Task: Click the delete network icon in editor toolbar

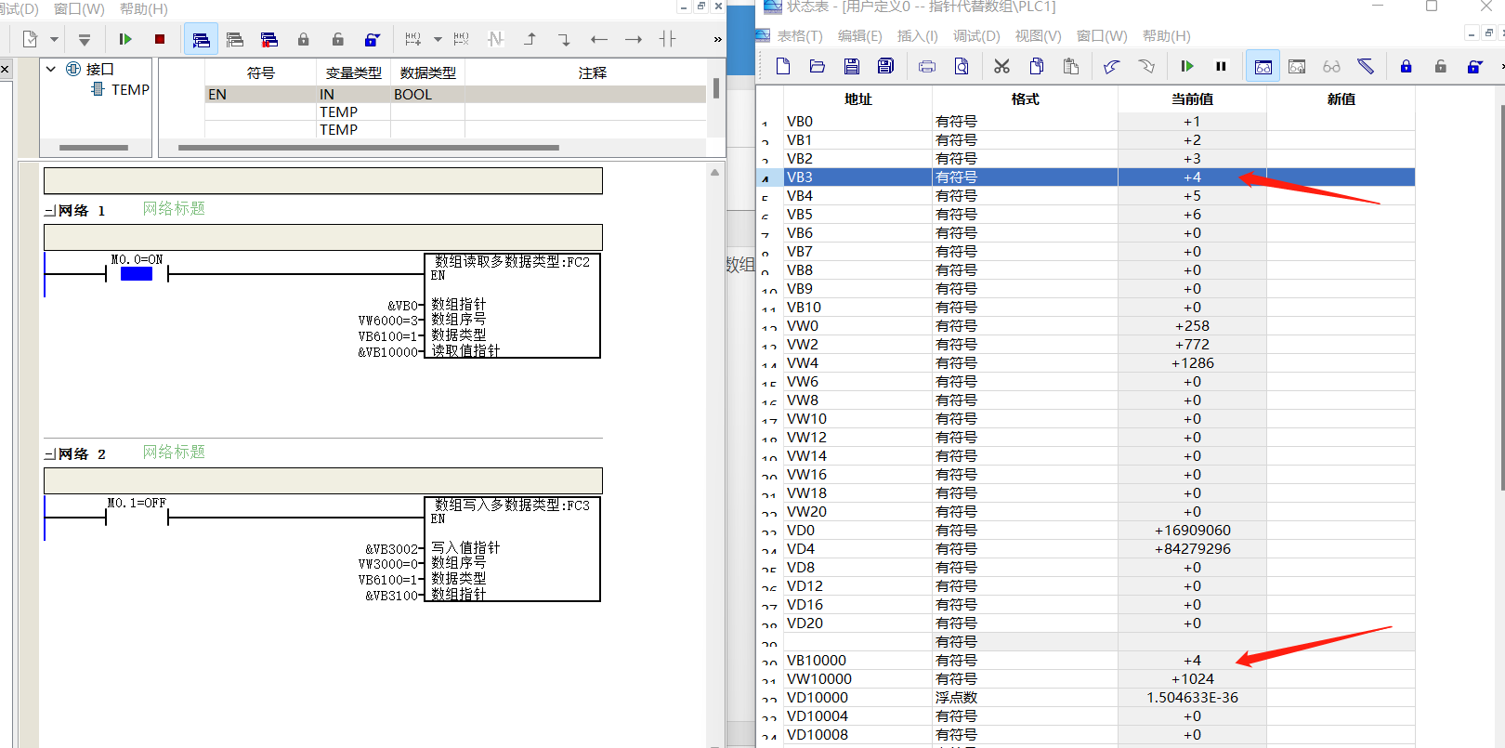Action: pos(462,39)
